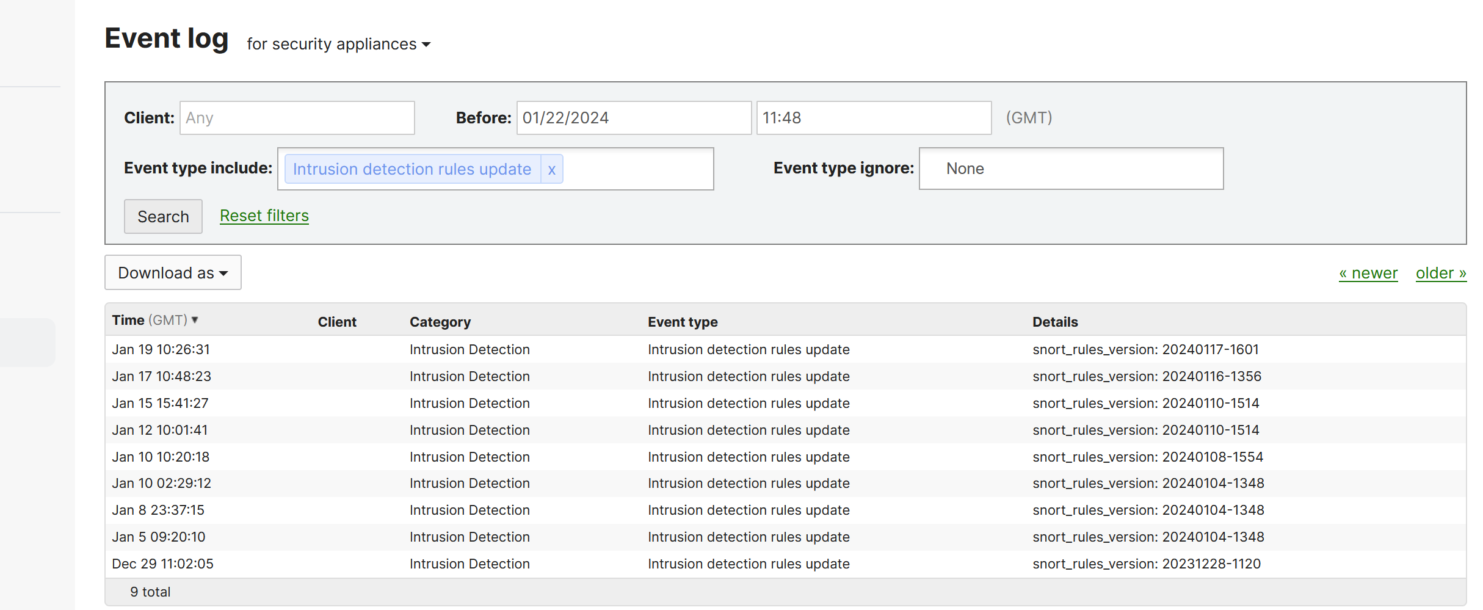Image resolution: width=1483 pixels, height=610 pixels.
Task: Click the Download as dropdown arrow
Action: coord(224,273)
